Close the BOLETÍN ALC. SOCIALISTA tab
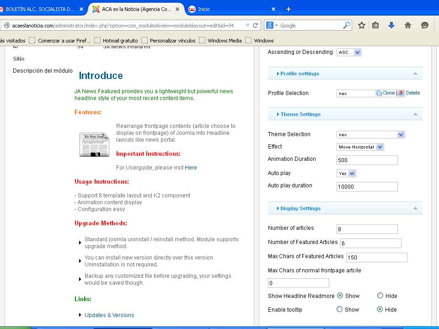Image resolution: width=439 pixels, height=329 pixels. [81, 9]
